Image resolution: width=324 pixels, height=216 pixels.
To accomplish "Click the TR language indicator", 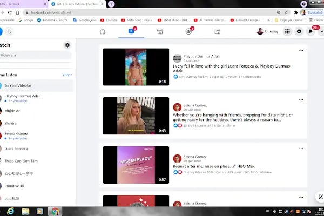I will tap(267, 211).
